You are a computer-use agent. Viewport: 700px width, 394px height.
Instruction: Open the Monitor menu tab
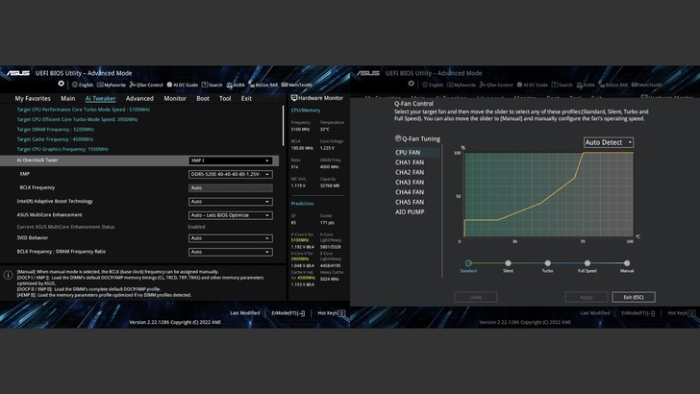[175, 98]
